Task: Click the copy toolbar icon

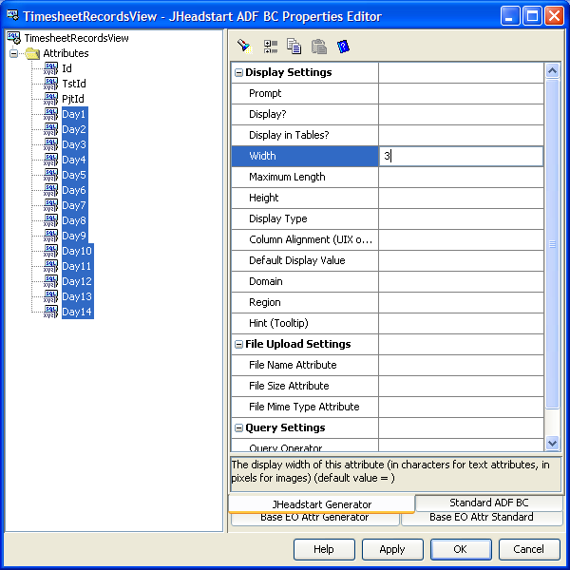Action: pos(294,46)
